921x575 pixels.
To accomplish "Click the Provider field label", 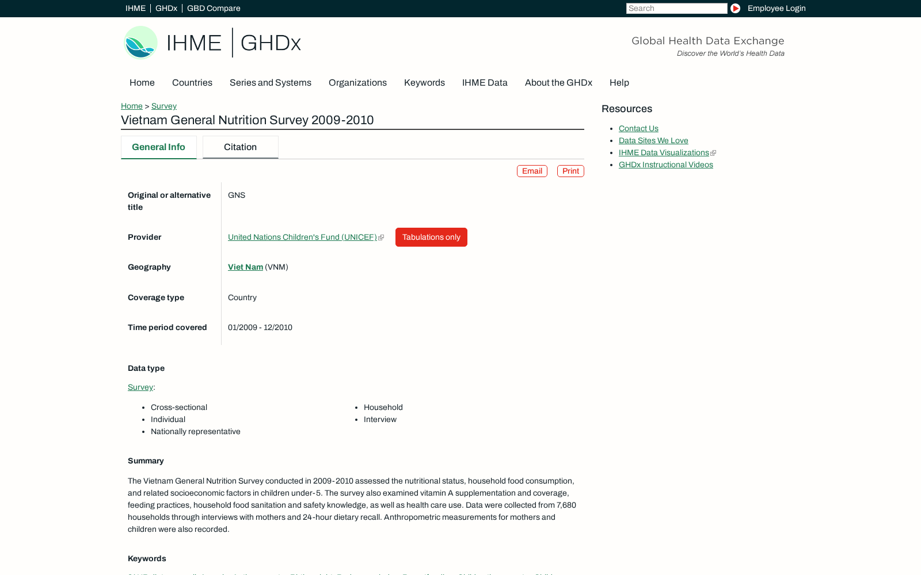I will pyautogui.click(x=144, y=237).
